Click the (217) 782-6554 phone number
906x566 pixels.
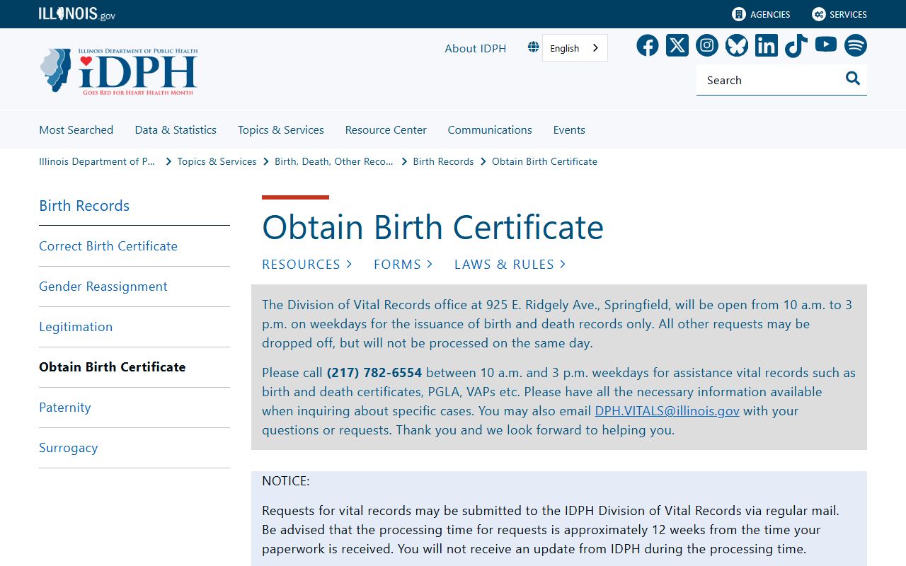tap(374, 372)
